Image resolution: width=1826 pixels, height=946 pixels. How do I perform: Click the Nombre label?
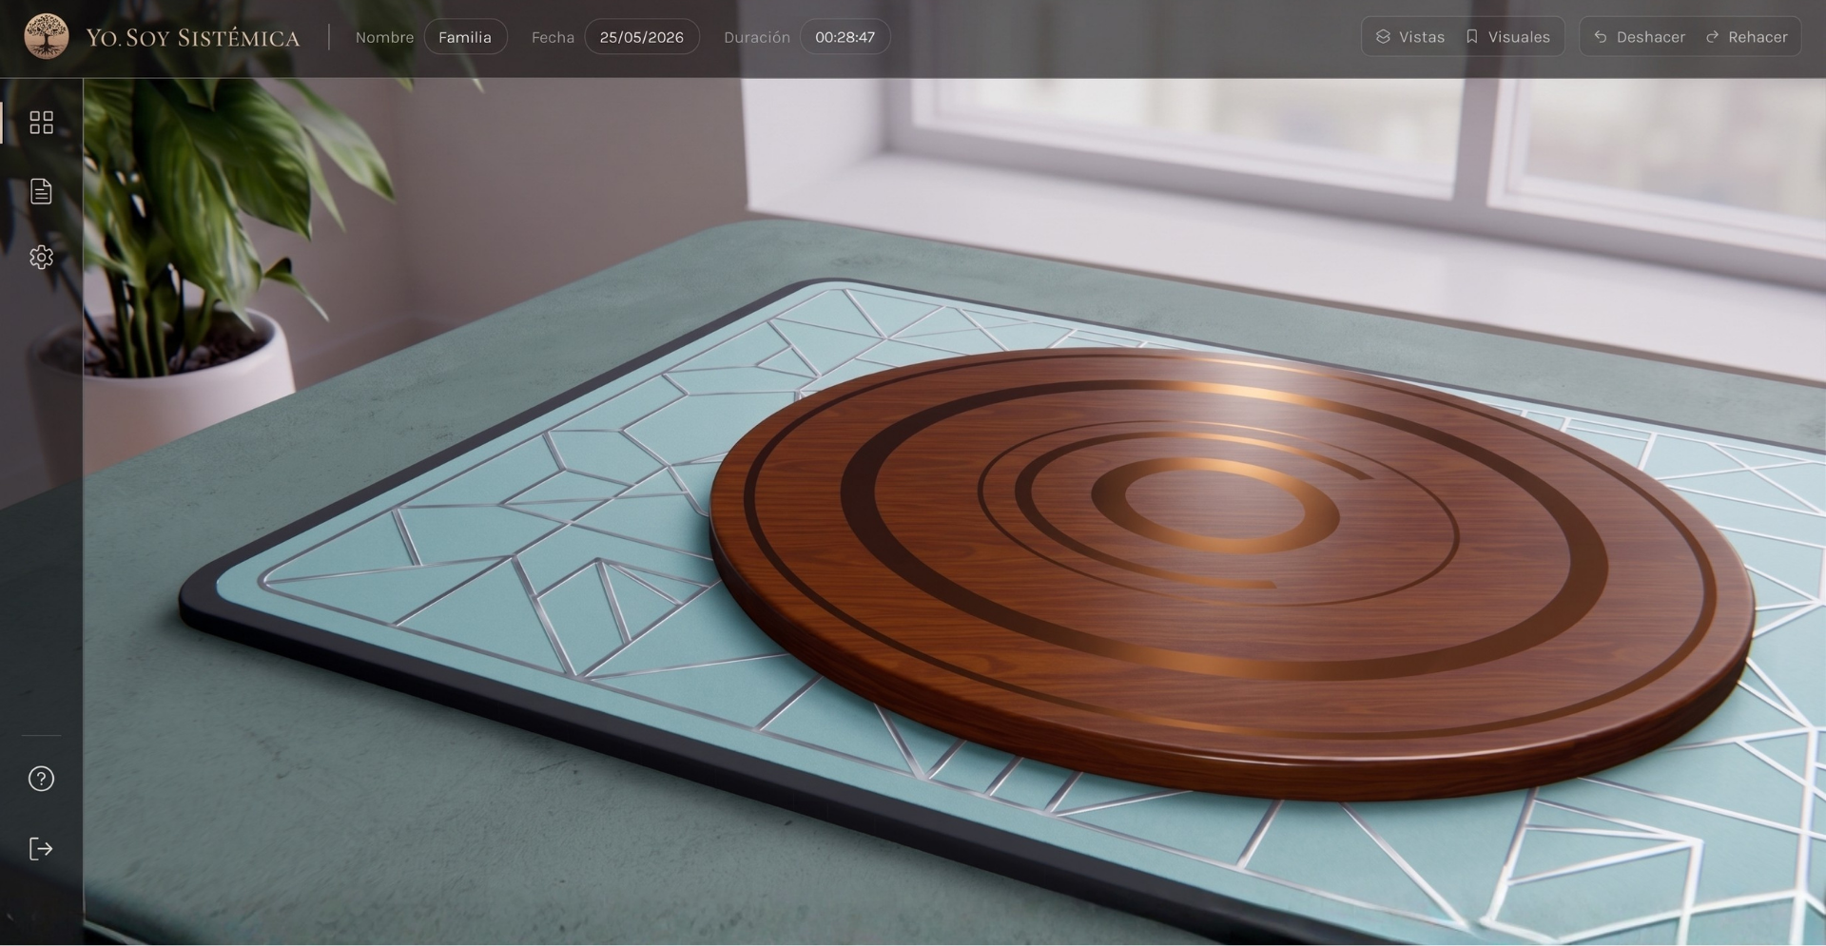(x=384, y=37)
